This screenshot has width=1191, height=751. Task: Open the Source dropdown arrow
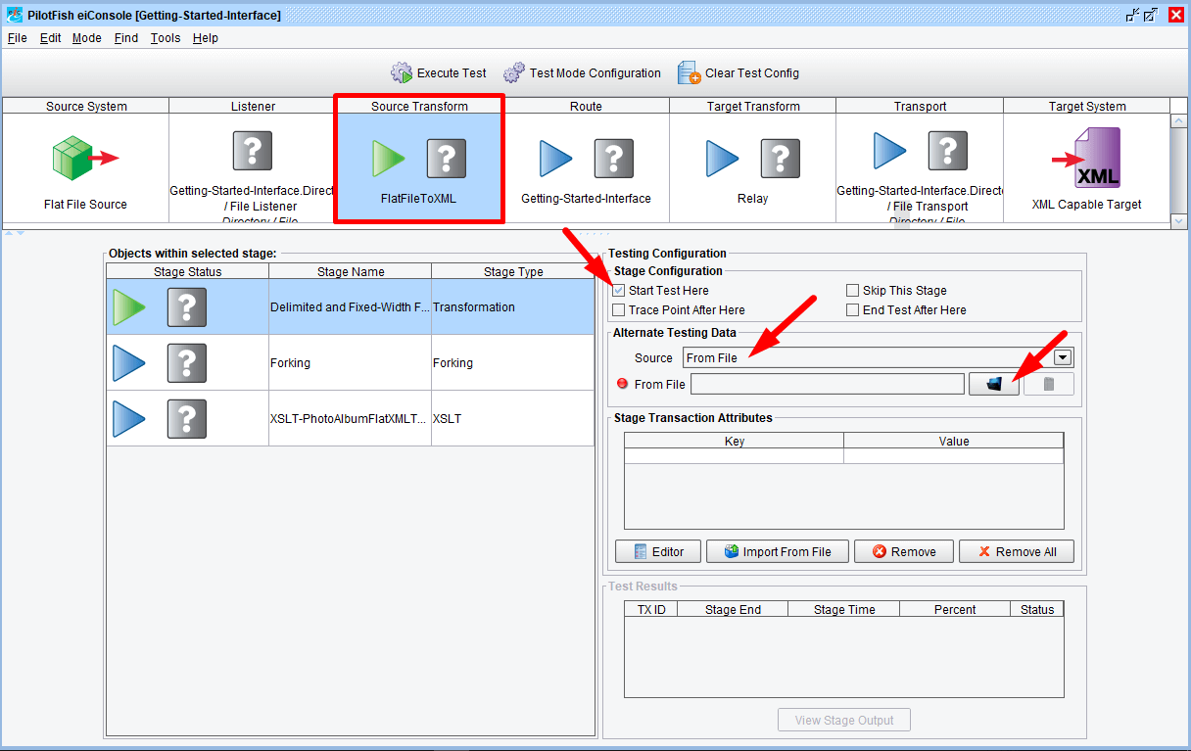(x=1064, y=357)
